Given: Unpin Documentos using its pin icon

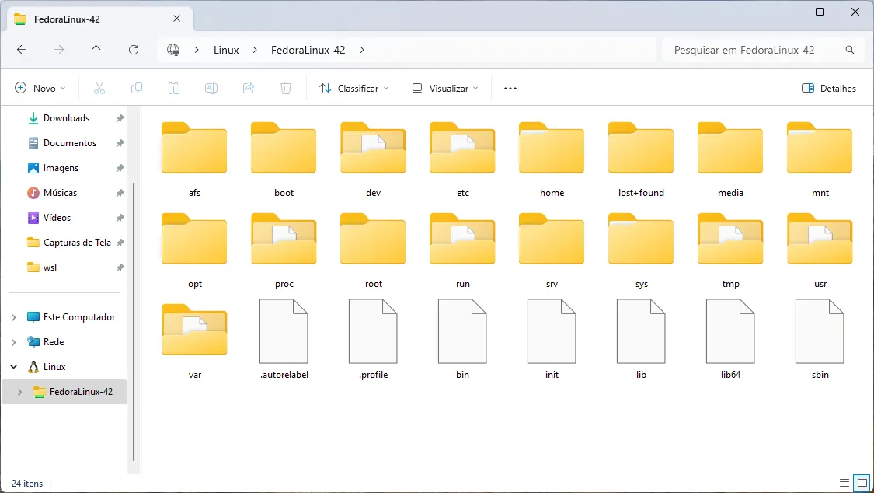Looking at the screenshot, I should [120, 143].
